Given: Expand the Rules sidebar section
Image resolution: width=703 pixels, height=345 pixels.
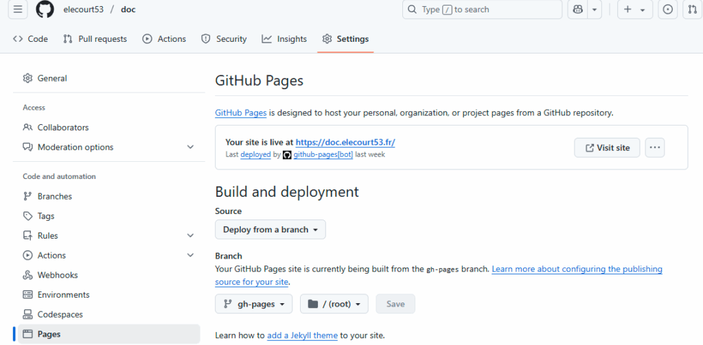Looking at the screenshot, I should [190, 235].
